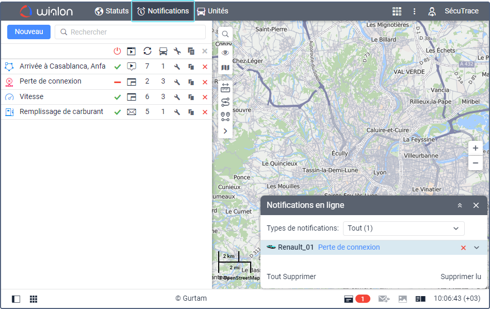The width and height of the screenshot is (490, 309).
Task: Remove the Renault_01 online notification
Action: point(464,248)
